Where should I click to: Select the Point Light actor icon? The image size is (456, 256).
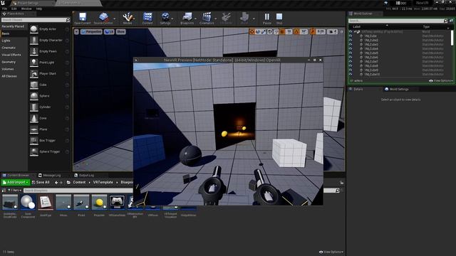[33, 63]
